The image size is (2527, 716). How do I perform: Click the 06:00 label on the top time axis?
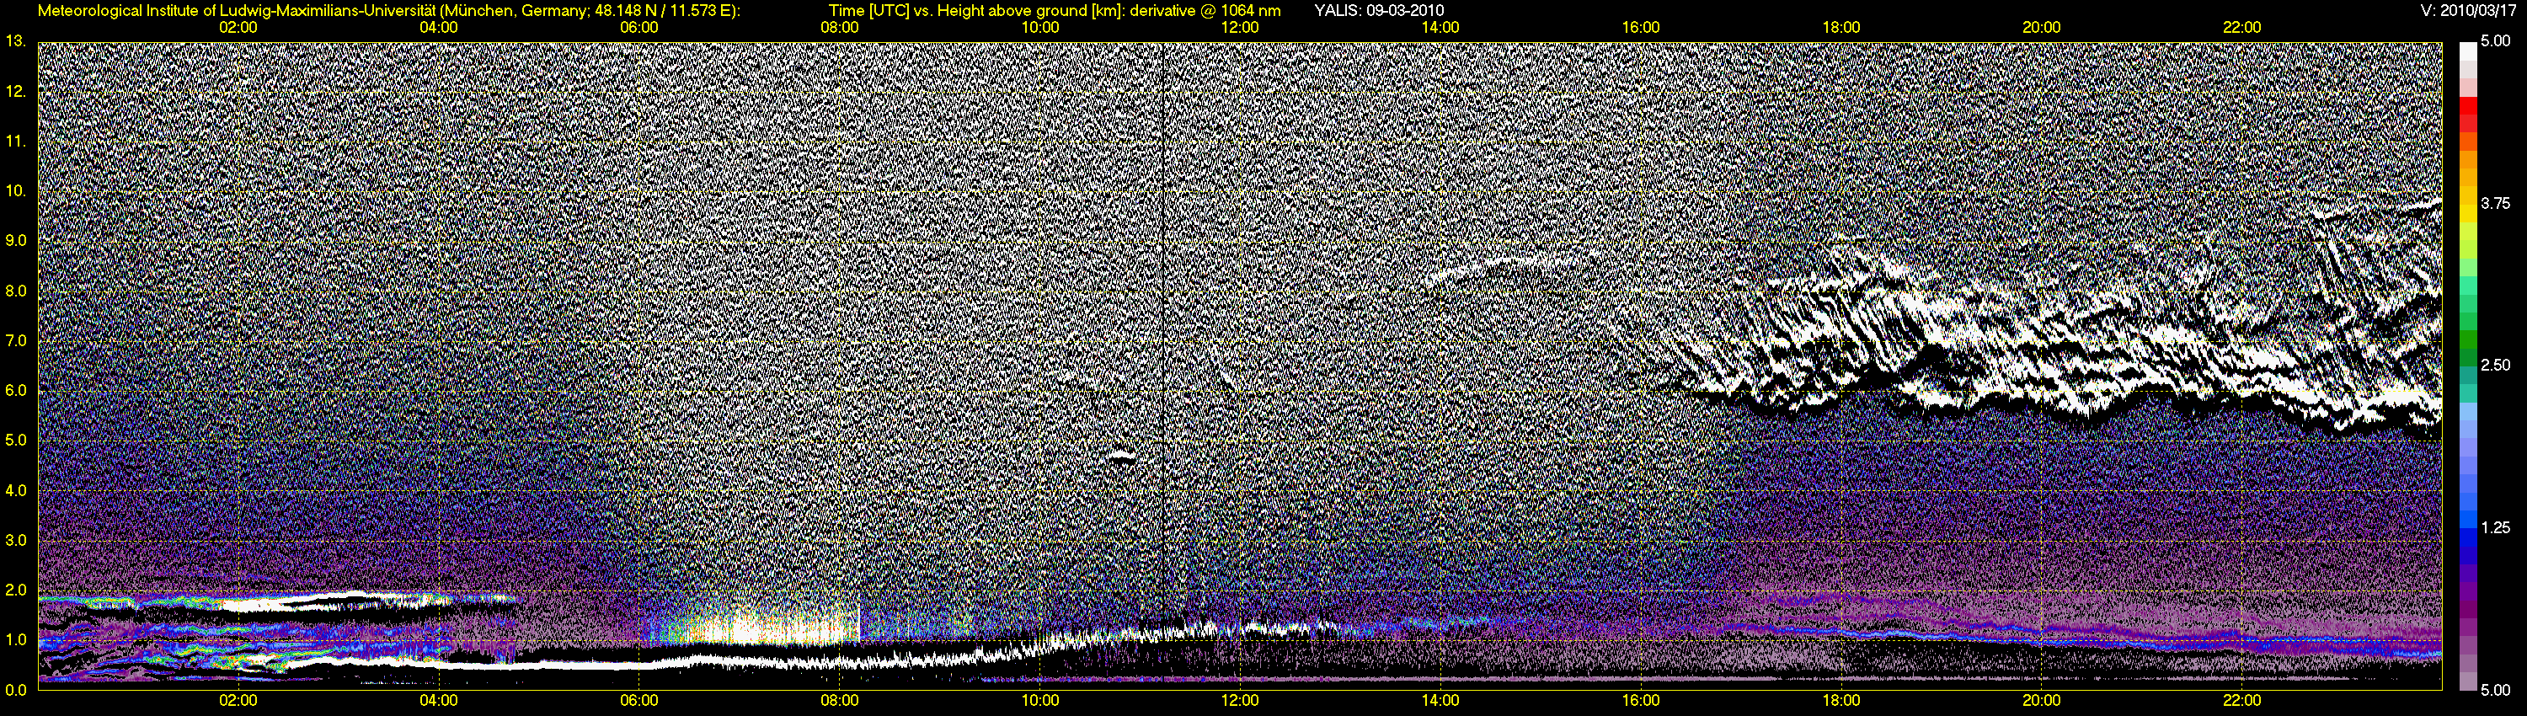[x=638, y=28]
